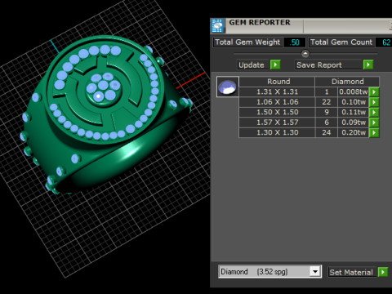392x294 pixels.
Task: Click green arrow for 1.50 X 1.50 row
Action: pyautogui.click(x=374, y=112)
